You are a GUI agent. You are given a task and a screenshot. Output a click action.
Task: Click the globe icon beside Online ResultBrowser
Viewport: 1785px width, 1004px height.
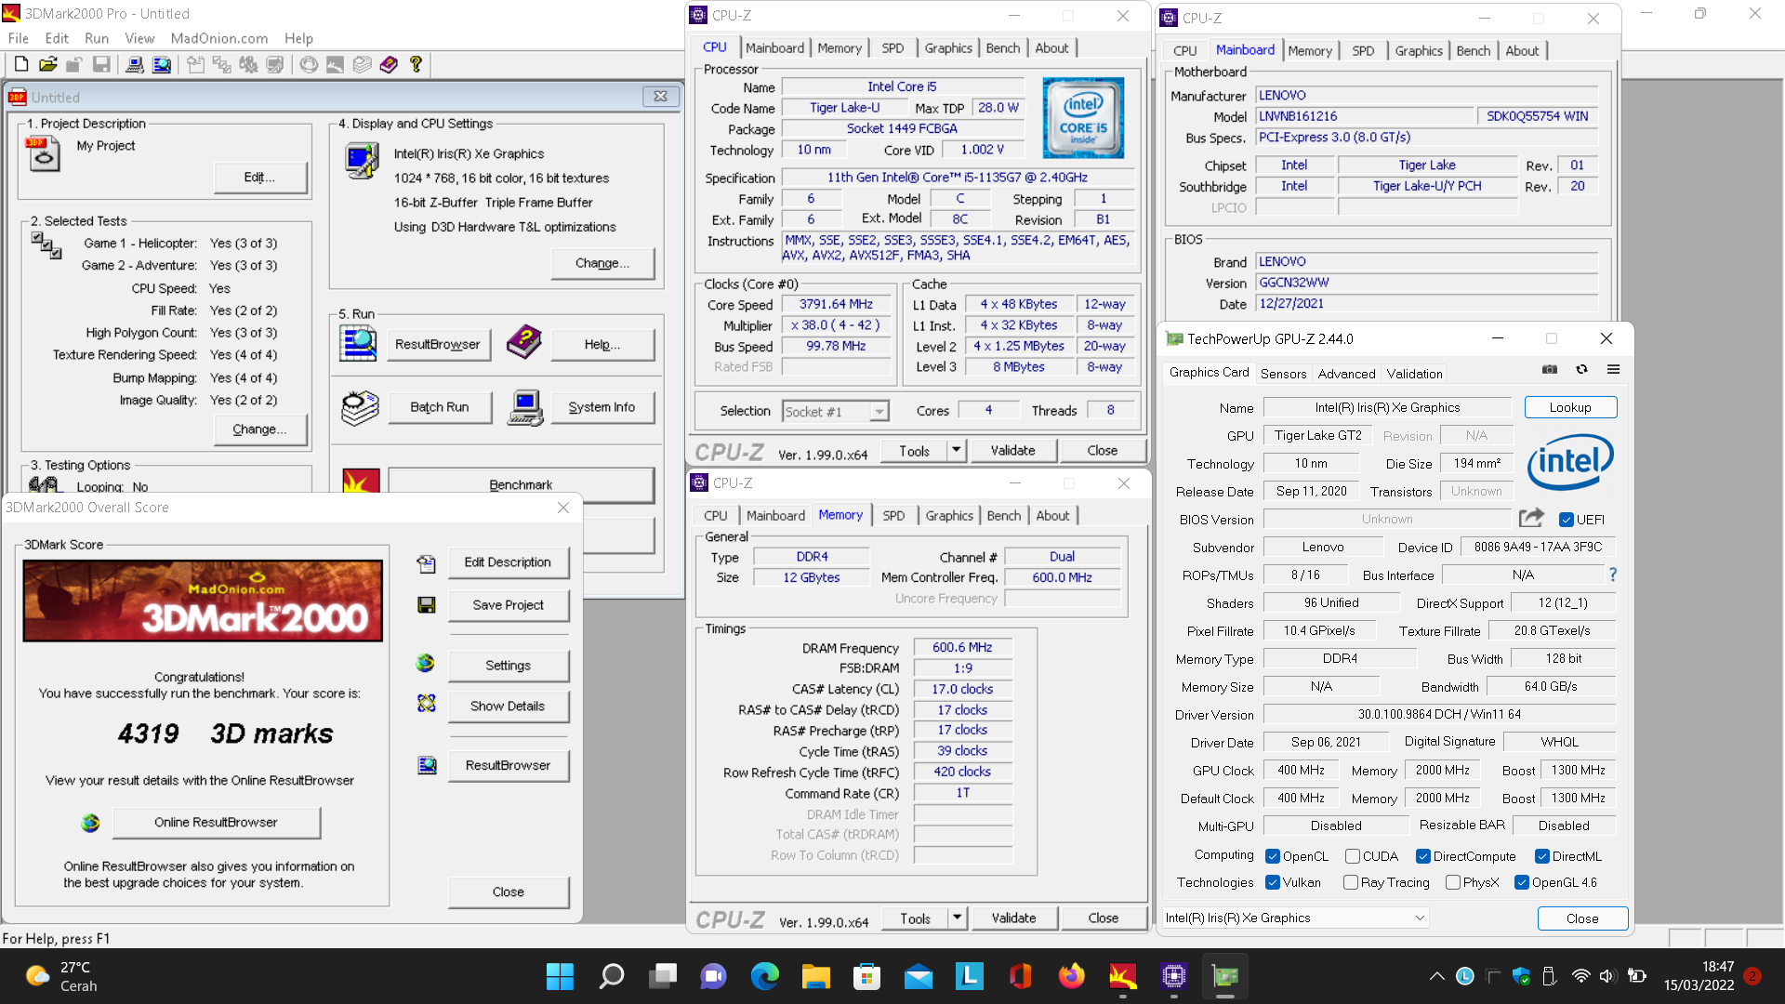90,823
